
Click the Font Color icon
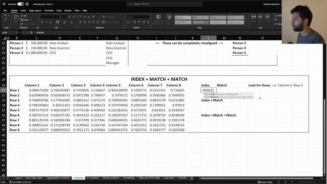click(72, 22)
